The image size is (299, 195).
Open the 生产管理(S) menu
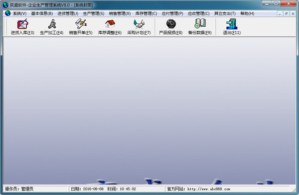(x=94, y=13)
